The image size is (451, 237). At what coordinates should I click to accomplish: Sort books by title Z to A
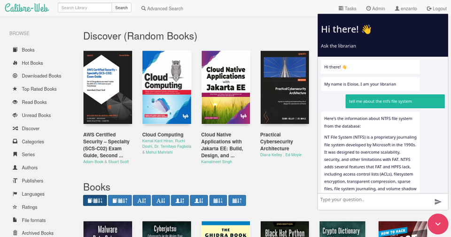click(x=160, y=200)
